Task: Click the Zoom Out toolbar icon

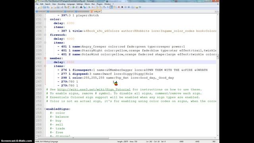Action: point(92,7)
